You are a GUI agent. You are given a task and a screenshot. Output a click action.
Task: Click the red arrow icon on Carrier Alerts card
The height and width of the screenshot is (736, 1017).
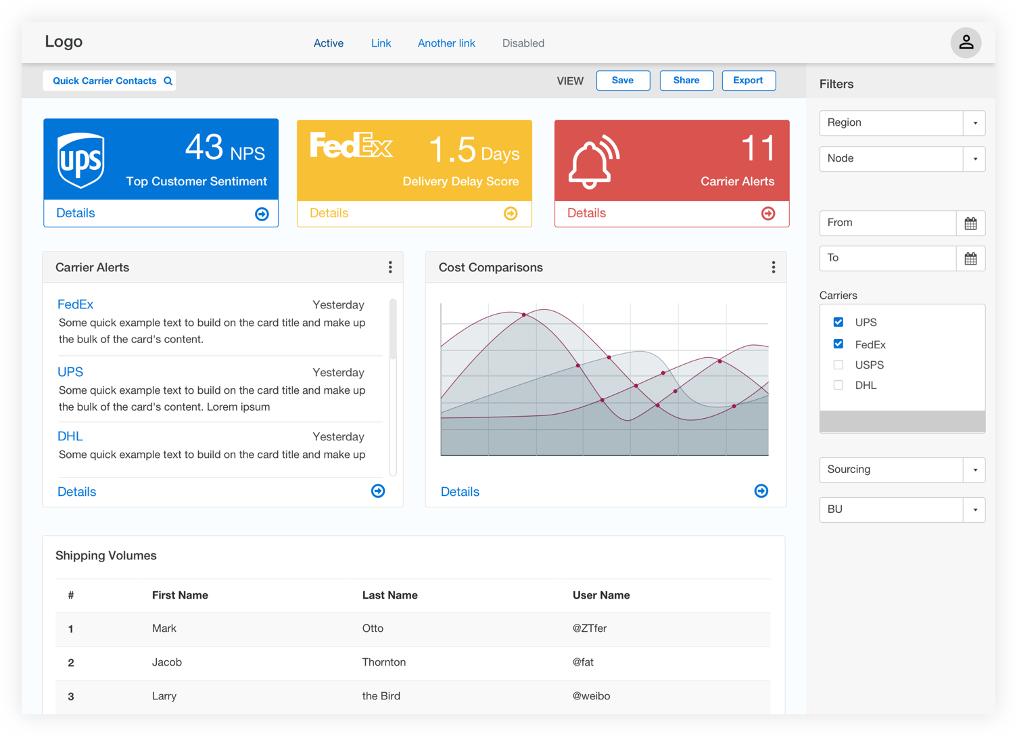(x=768, y=214)
